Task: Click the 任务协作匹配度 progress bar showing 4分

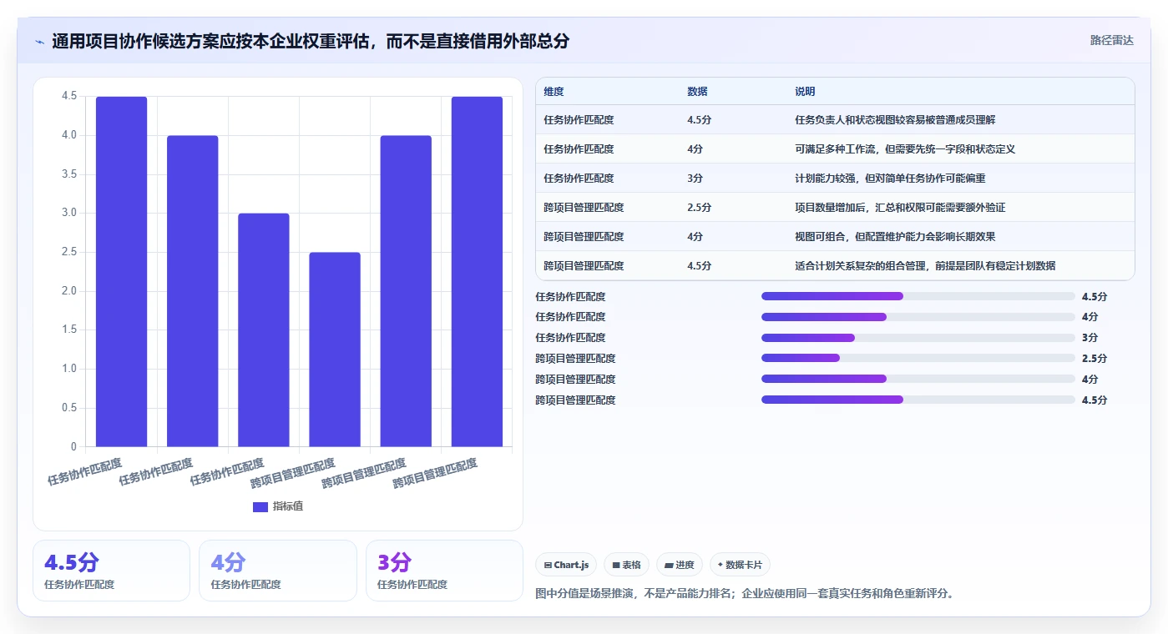Action: [918, 317]
